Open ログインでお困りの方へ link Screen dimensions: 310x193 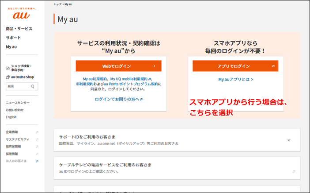coord(119,99)
